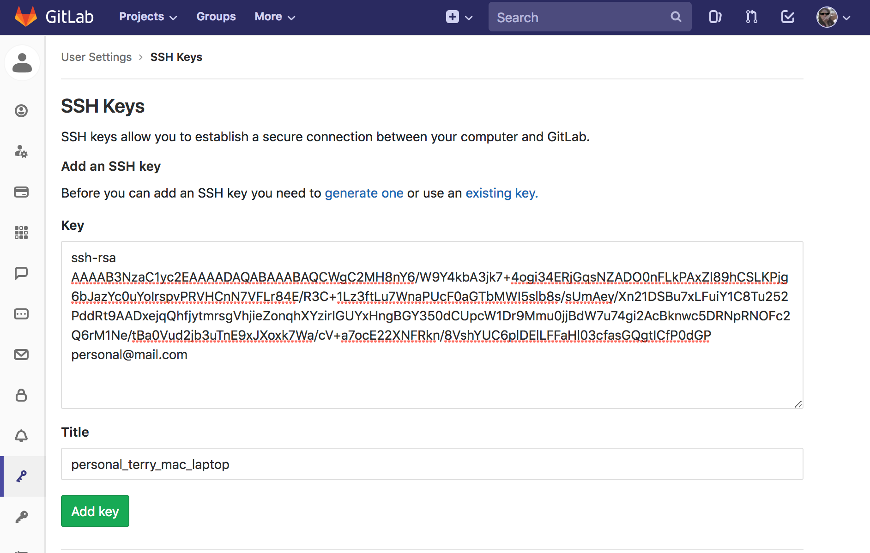870x553 pixels.
Task: Open the generate one link
Action: click(x=364, y=193)
